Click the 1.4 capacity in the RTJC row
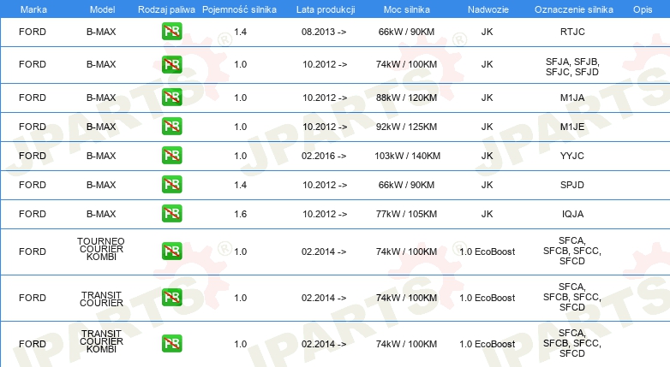The width and height of the screenshot is (670, 367). click(240, 32)
